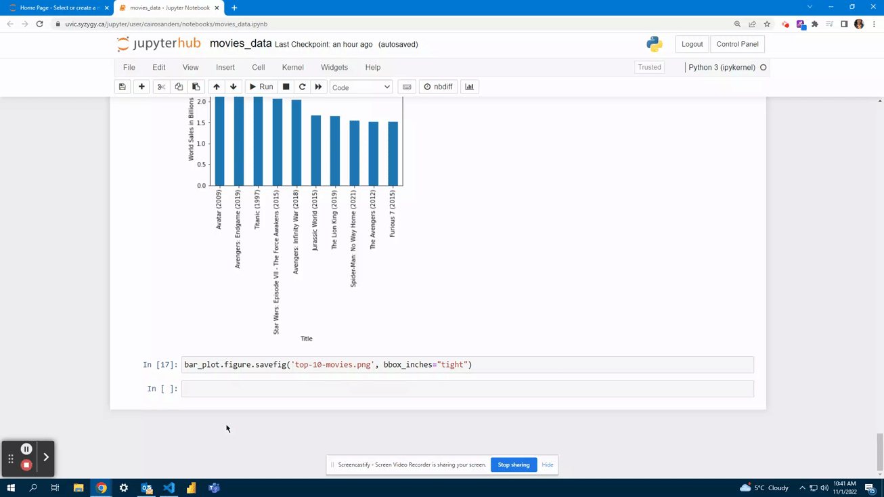Image resolution: width=884 pixels, height=497 pixels.
Task: Select the movies_data Jupyter Notebook tab
Action: pyautogui.click(x=169, y=8)
